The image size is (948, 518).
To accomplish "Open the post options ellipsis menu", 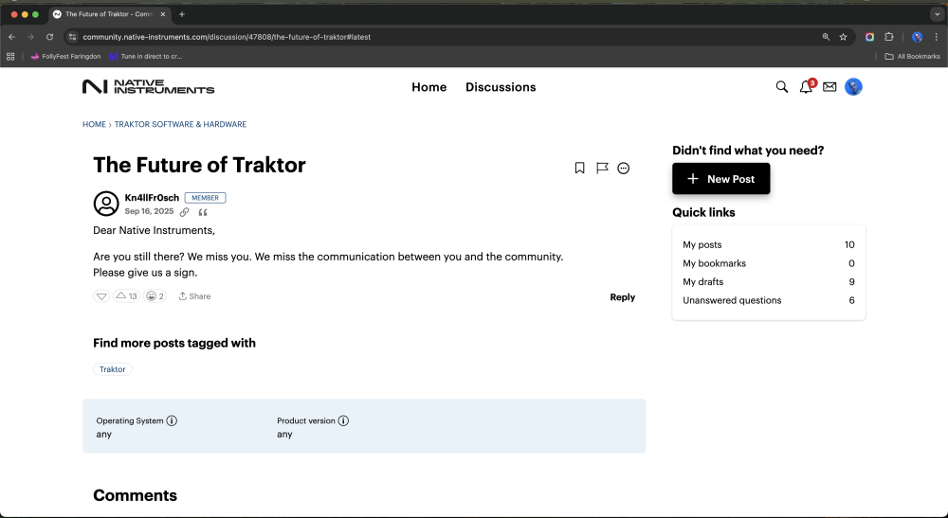I will click(x=624, y=168).
